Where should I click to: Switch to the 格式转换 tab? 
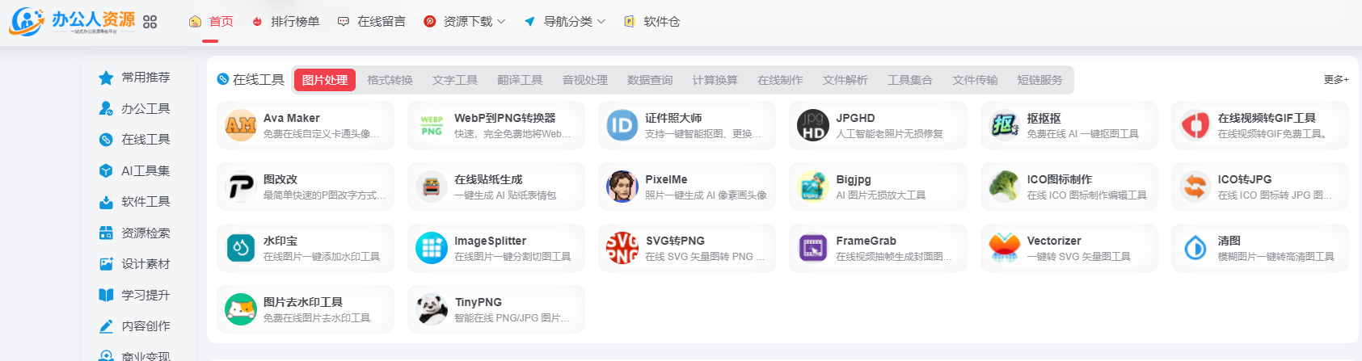coord(390,80)
